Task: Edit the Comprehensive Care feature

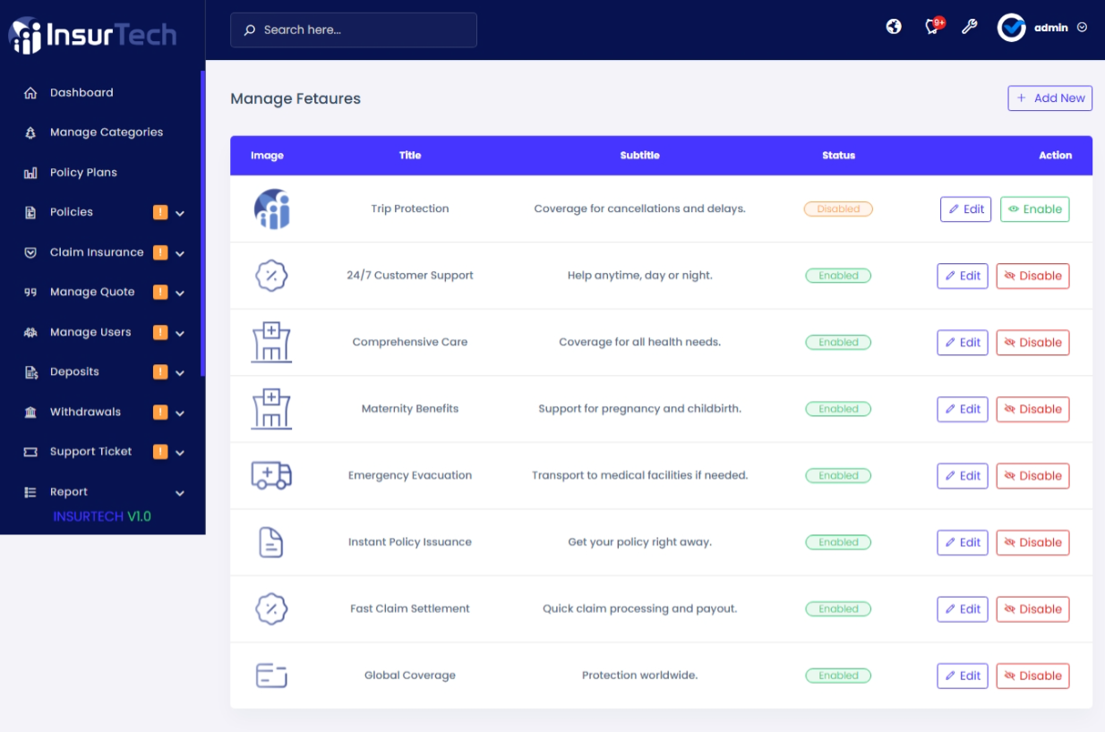Action: coord(963,343)
